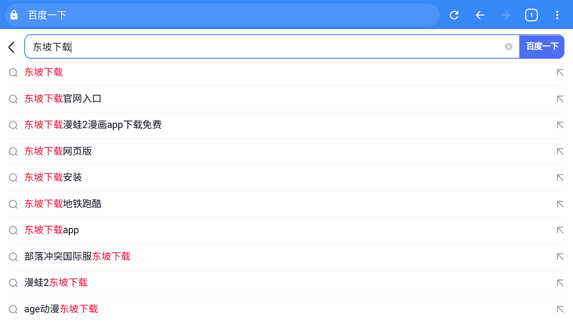Select the suggestion 东坡下载安装
573x322 pixels.
pos(286,178)
